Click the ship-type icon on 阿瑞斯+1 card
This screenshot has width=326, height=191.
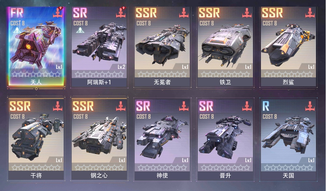tap(121, 12)
